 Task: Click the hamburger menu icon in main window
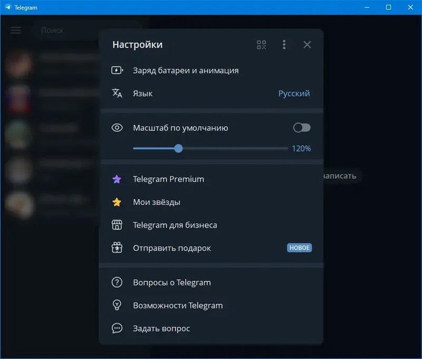[x=16, y=30]
